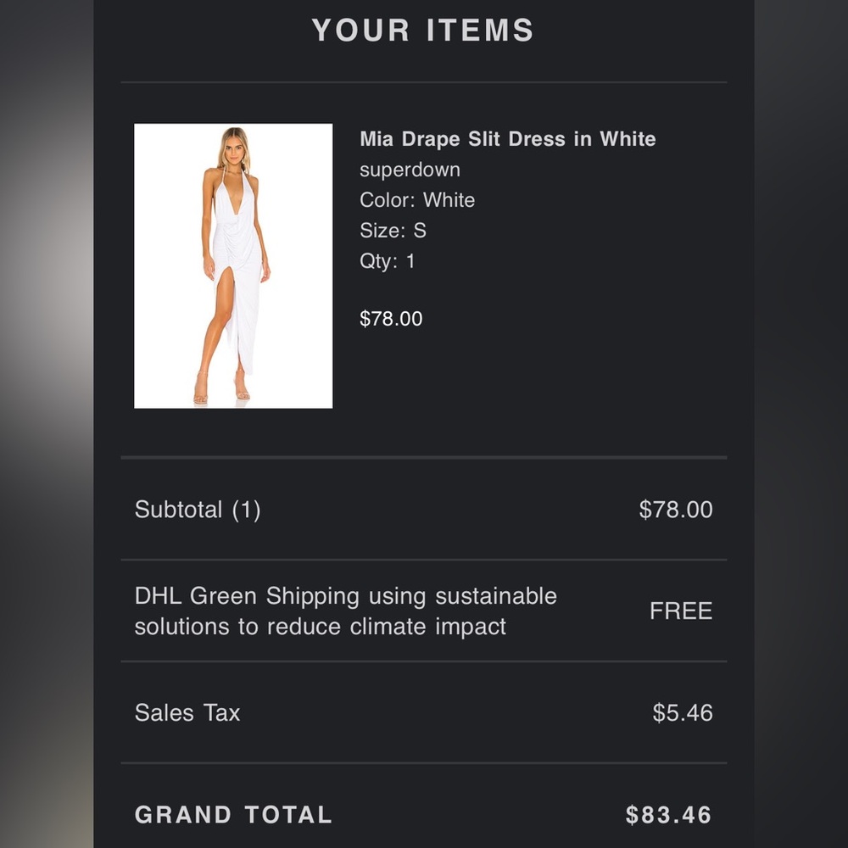The width and height of the screenshot is (848, 848).
Task: Select the superdown brand name
Action: tap(410, 170)
